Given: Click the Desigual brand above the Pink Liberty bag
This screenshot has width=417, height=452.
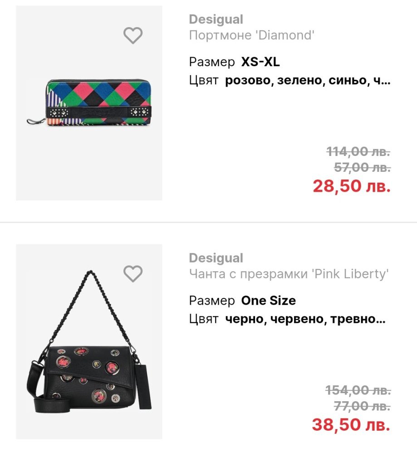Looking at the screenshot, I should click(x=216, y=258).
